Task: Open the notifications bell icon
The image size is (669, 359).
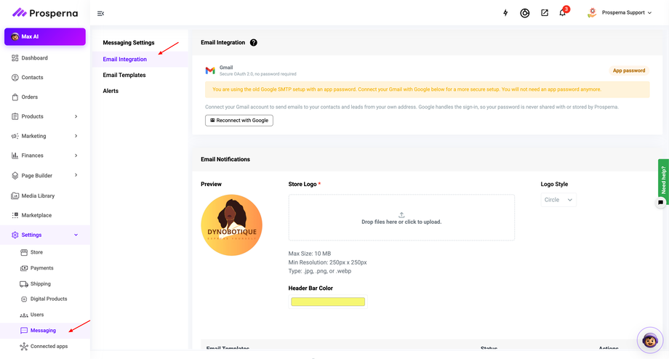Action: click(x=562, y=13)
